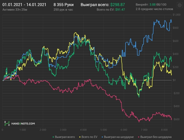Click the '8 355 Руки' hand count
Image resolution: width=184 pixels, height=140 pixels.
(64, 5)
